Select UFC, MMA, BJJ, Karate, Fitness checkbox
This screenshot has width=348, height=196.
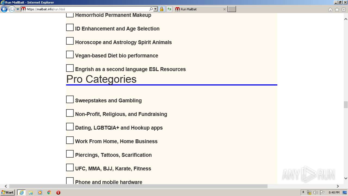click(70, 167)
